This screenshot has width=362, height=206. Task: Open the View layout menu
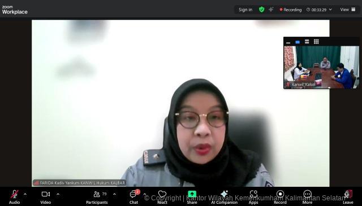(348, 10)
